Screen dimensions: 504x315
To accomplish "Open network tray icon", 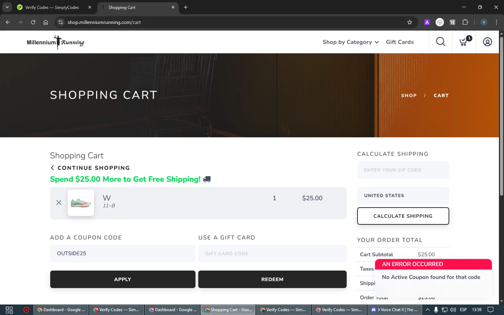I will [445, 310].
